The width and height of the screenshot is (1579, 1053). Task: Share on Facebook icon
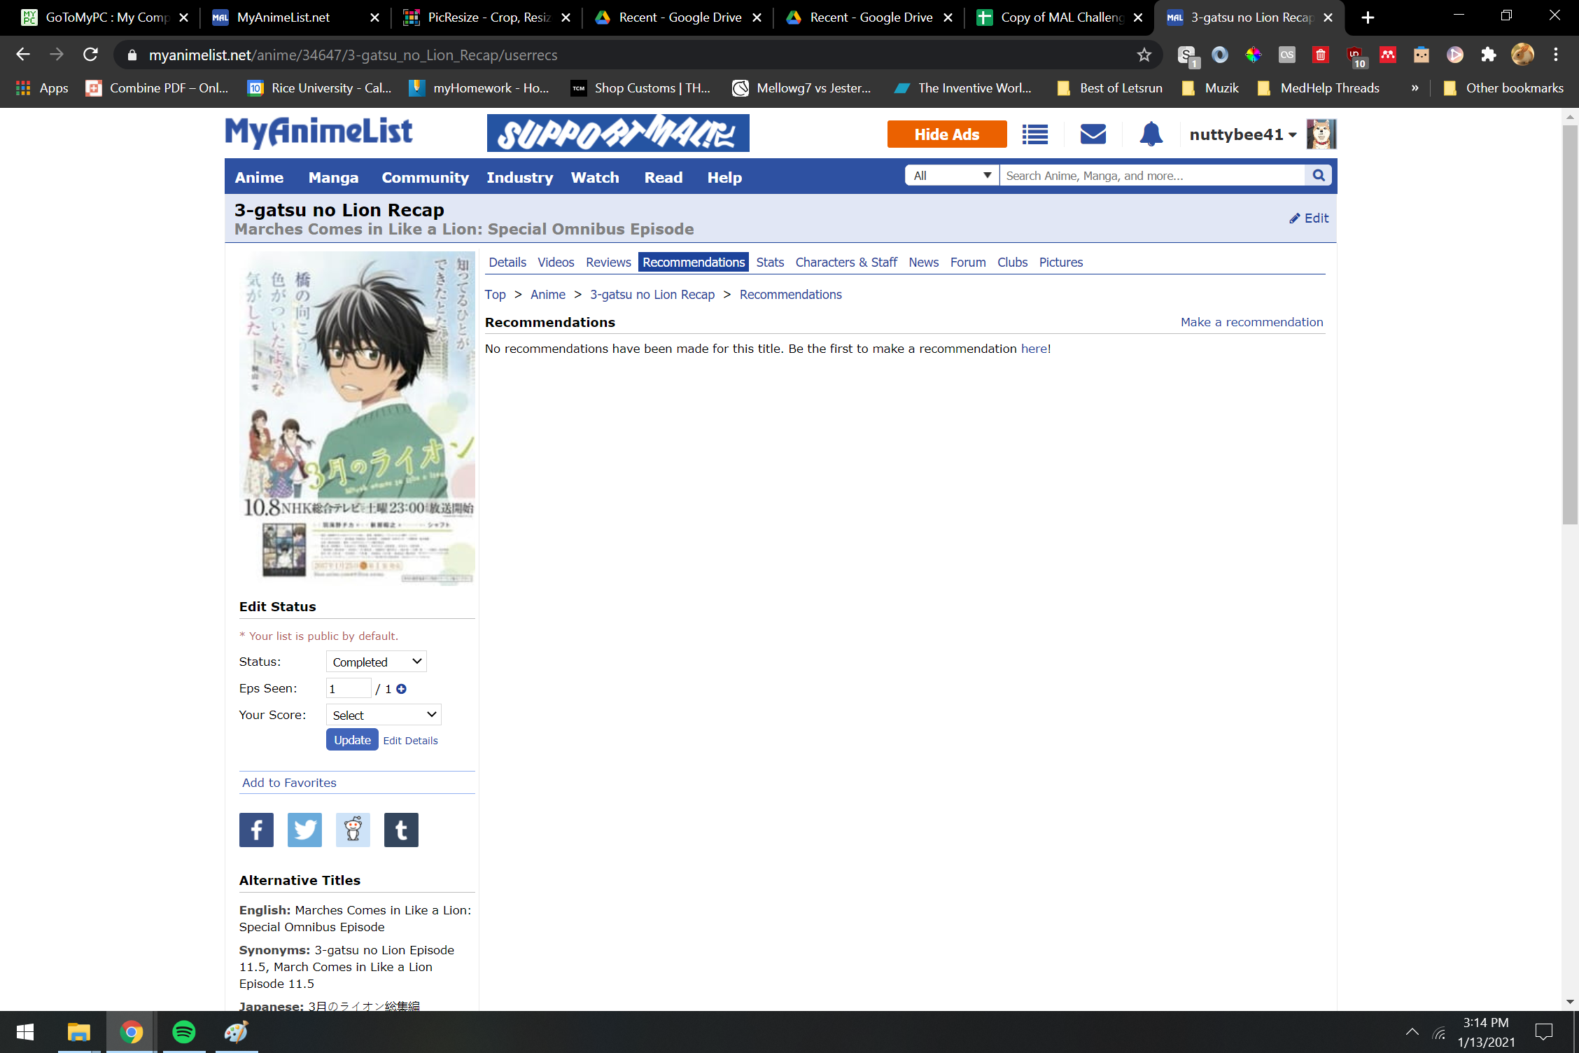256,830
